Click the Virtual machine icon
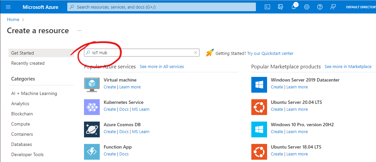376x162 pixels. pyautogui.click(x=92, y=85)
